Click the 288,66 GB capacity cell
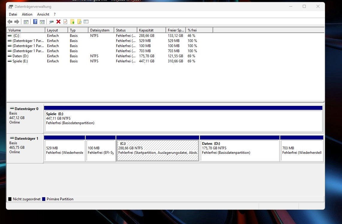Screen dimensions: 342x224 coord(147,36)
